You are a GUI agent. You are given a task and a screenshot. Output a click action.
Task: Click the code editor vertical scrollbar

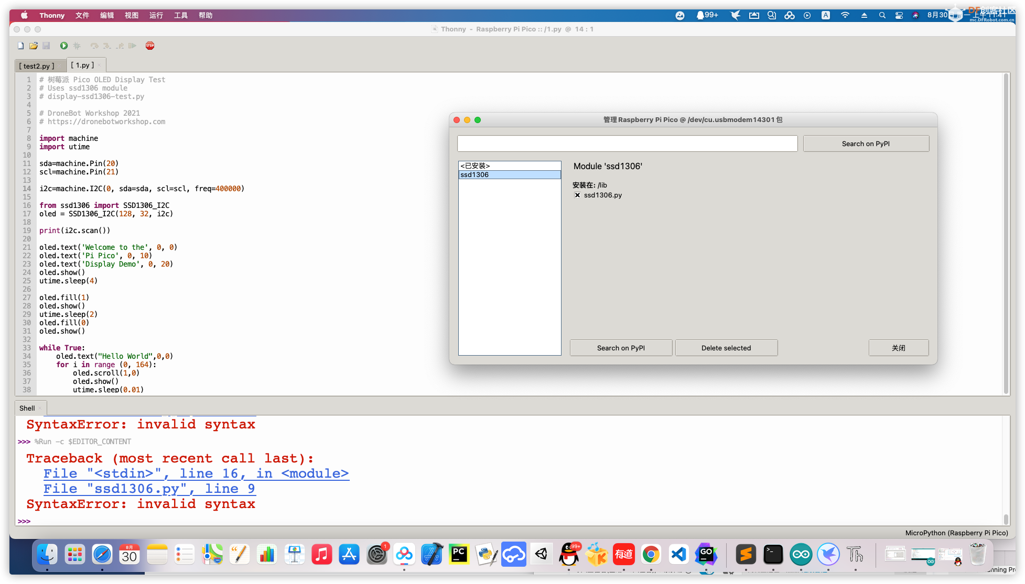pyautogui.click(x=1006, y=234)
